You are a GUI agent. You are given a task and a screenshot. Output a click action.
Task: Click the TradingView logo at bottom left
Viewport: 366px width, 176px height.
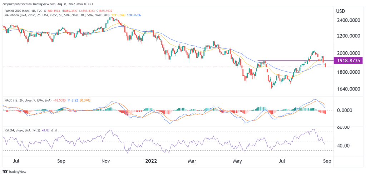15,172
